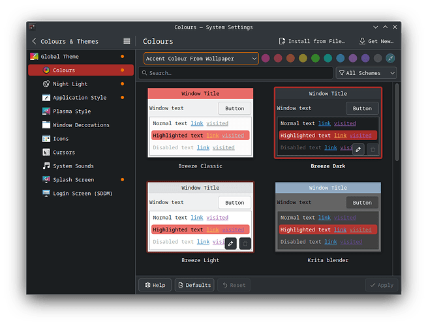Viewport: 428px width, 326px height.
Task: Click Install from File button
Action: click(311, 41)
